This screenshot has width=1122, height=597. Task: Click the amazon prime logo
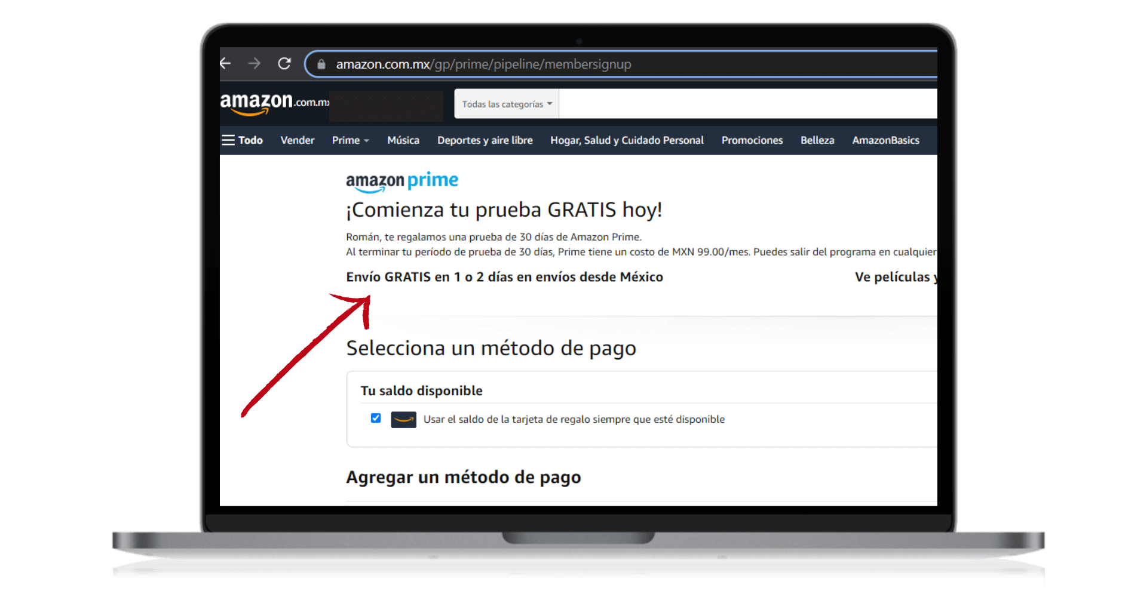pyautogui.click(x=402, y=181)
